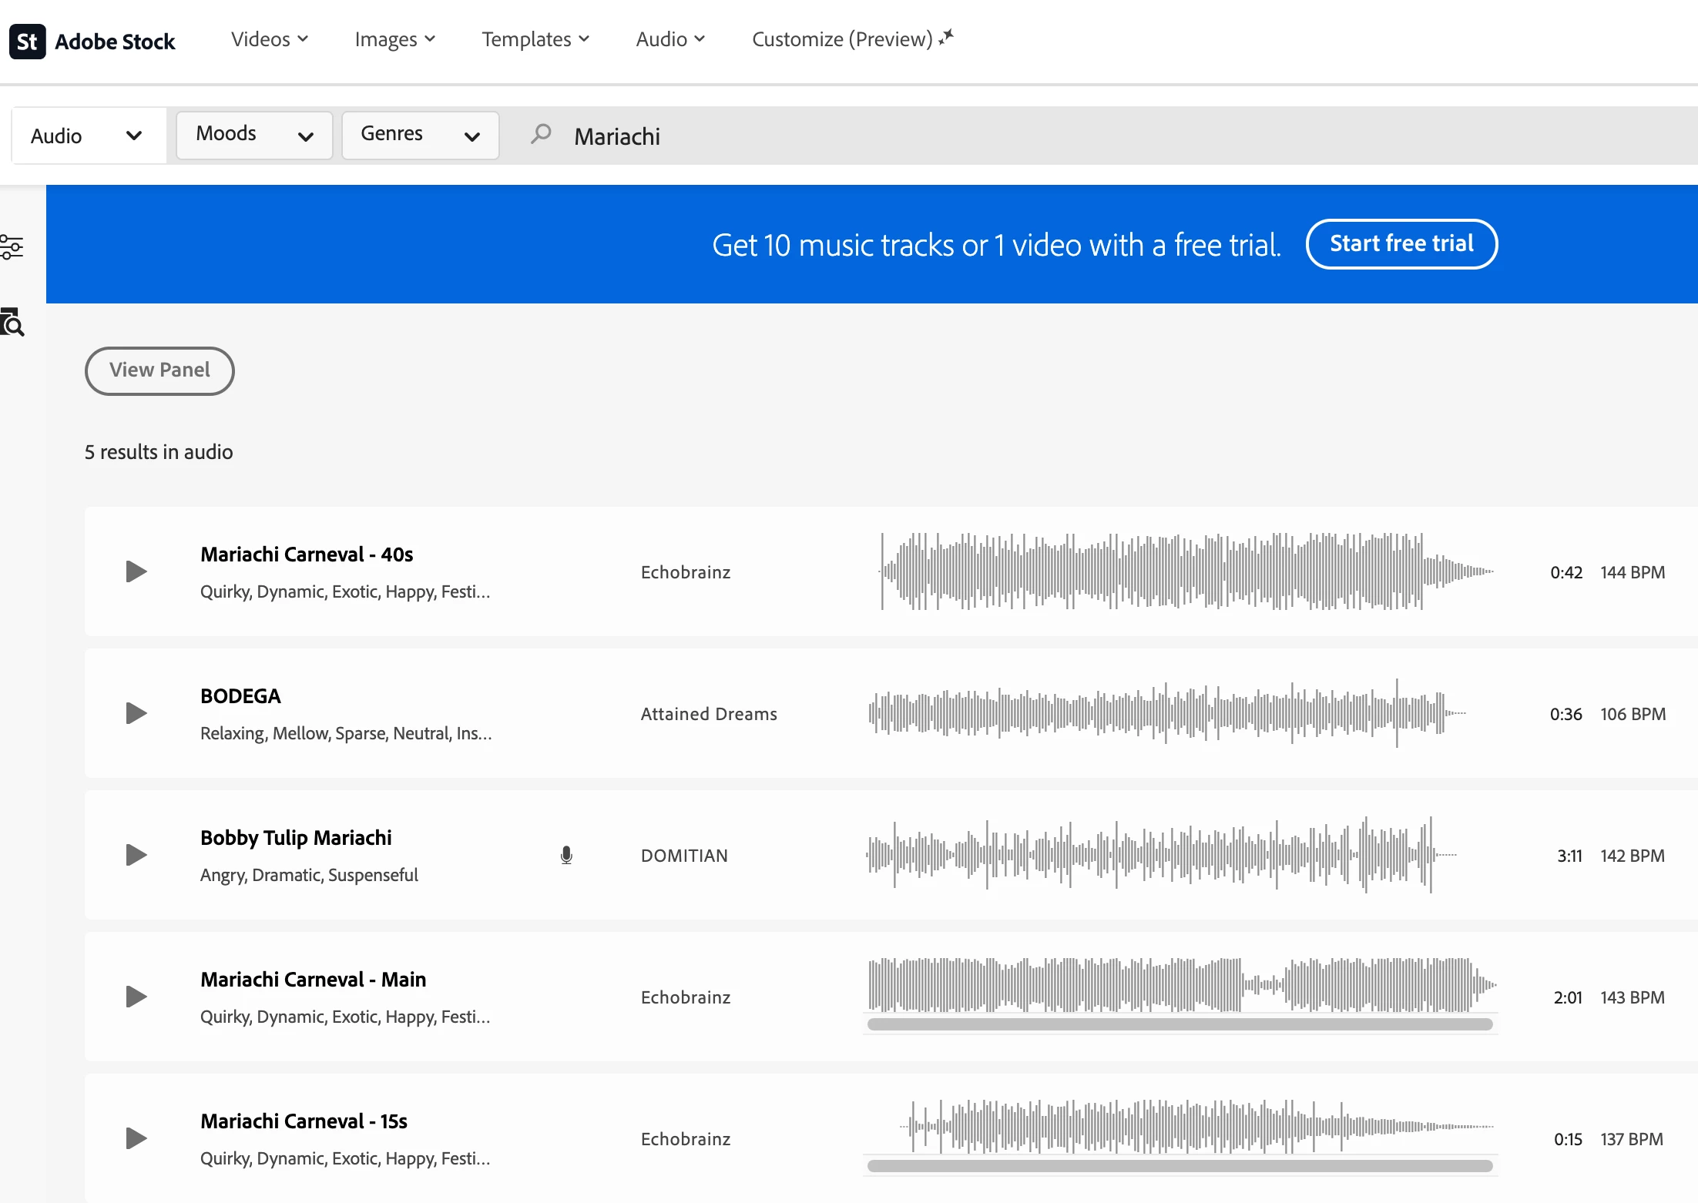Viewport: 1698px width, 1203px height.
Task: Open the Mariachi Carneval - 40s title
Action: click(x=307, y=555)
